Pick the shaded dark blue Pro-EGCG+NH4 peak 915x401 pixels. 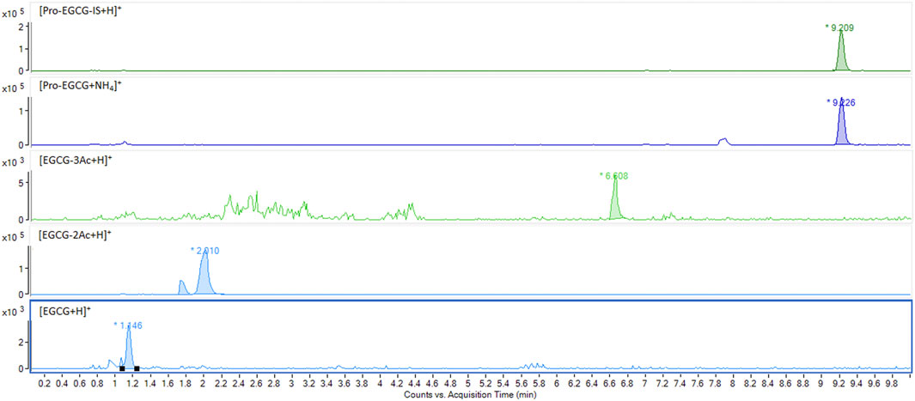(841, 125)
